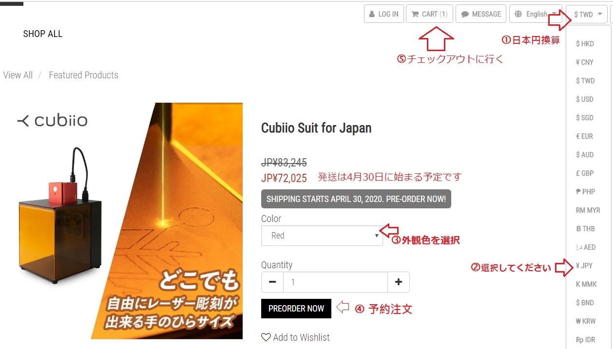Go to the View All breadcrumb link
Image resolution: width=613 pixels, height=349 pixels.
18,75
